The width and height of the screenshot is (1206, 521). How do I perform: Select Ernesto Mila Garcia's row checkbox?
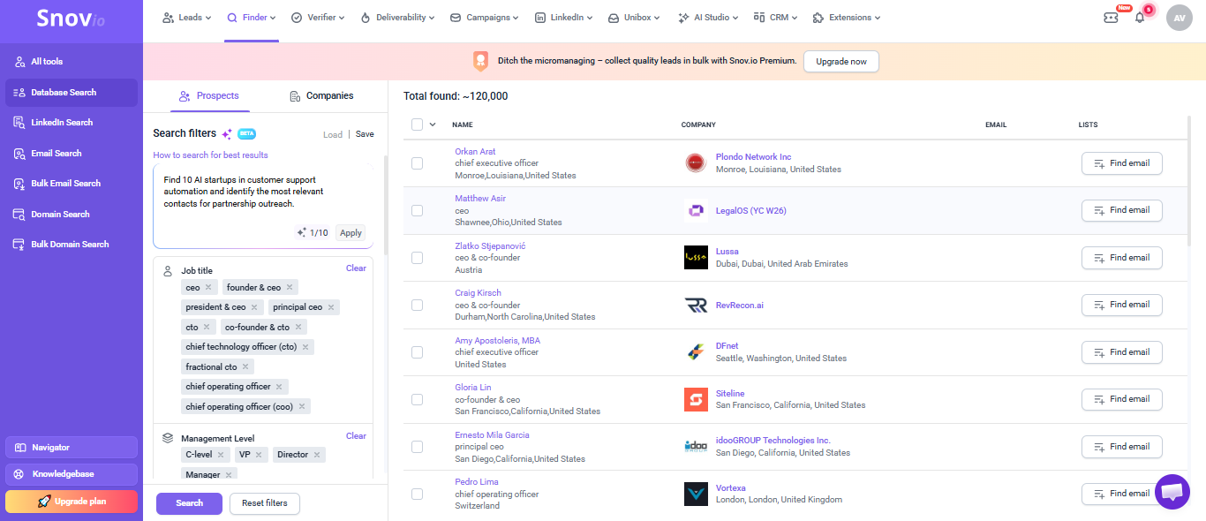tap(417, 446)
